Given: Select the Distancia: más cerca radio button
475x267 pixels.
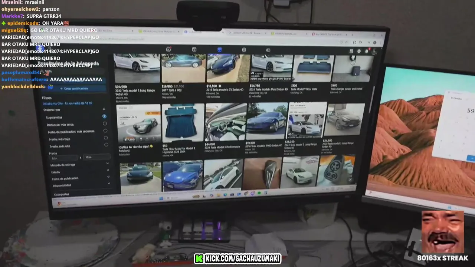Looking at the screenshot, I should pos(105,123).
